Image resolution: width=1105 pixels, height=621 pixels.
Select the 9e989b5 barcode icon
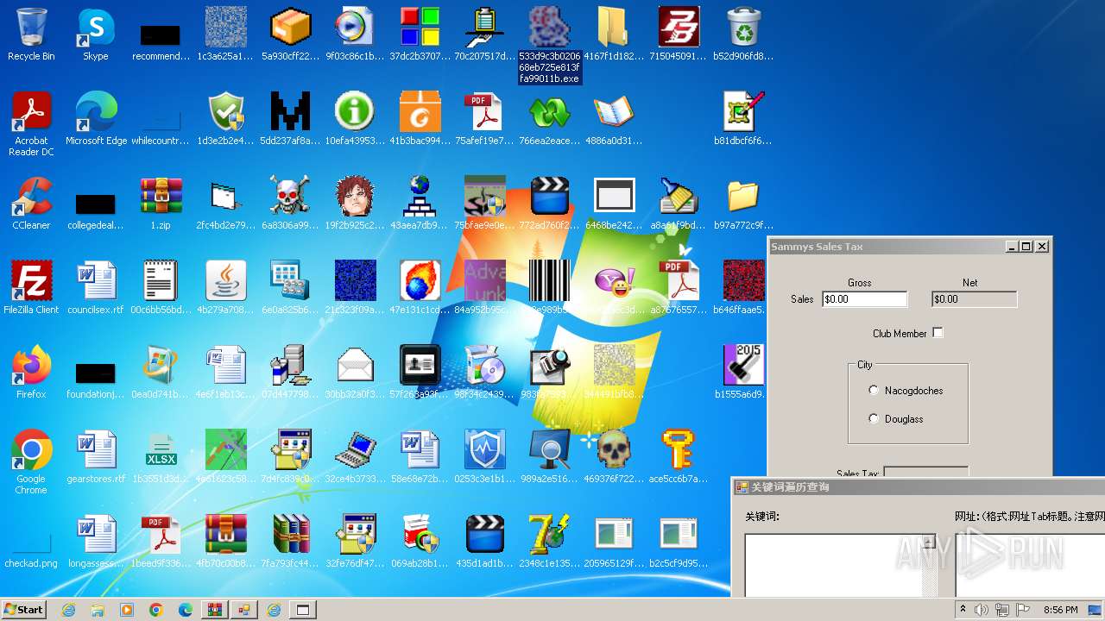click(x=549, y=288)
